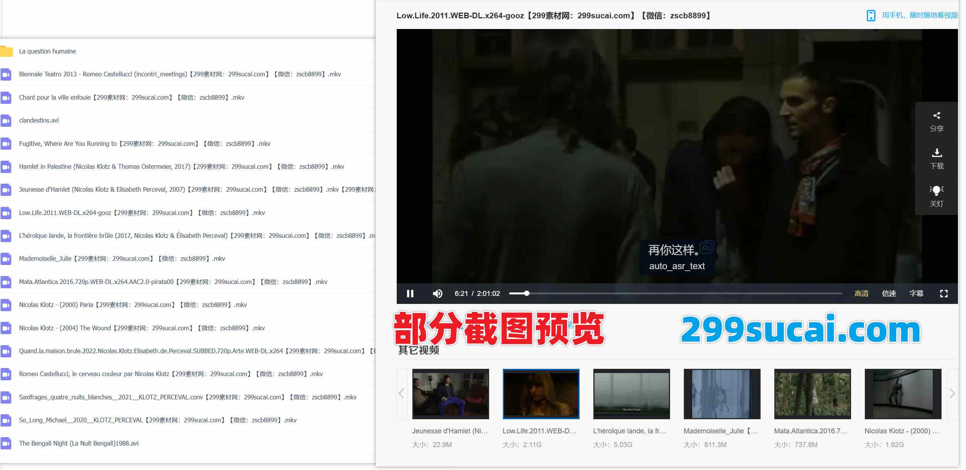
Task: Open file The Bengali Night (La Nuit Bengali)1988.avi
Action: click(x=79, y=443)
